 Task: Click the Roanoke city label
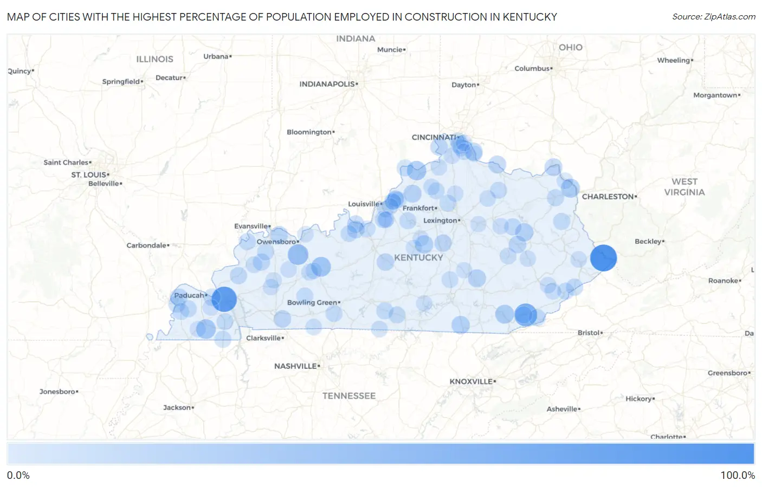pyautogui.click(x=723, y=281)
